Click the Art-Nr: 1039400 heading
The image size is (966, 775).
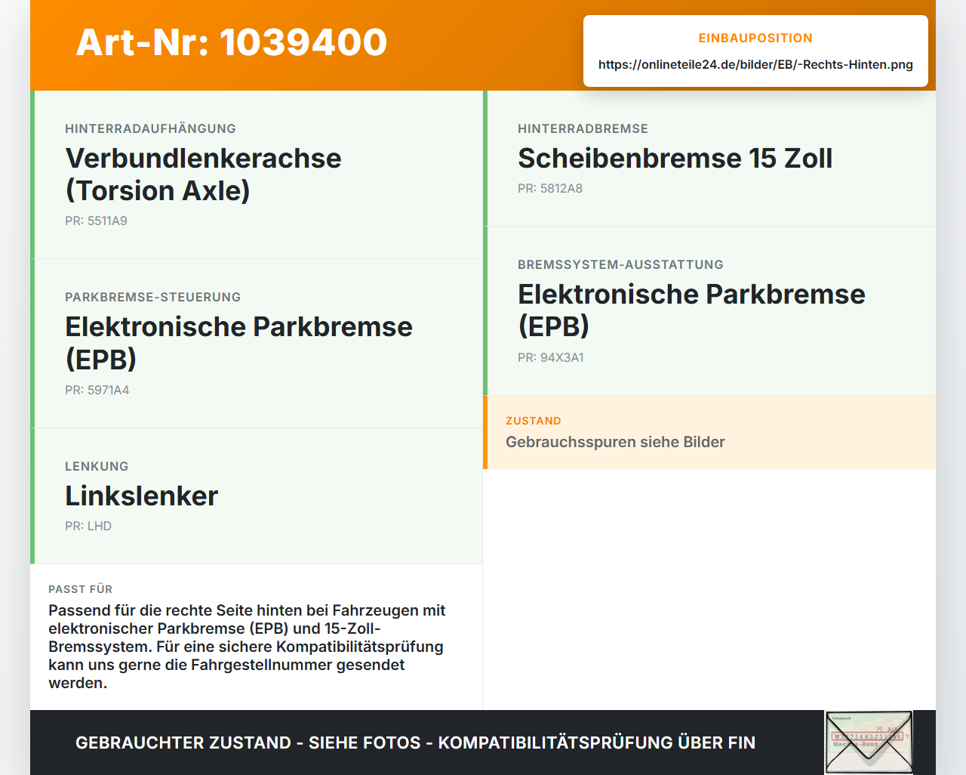(x=232, y=42)
